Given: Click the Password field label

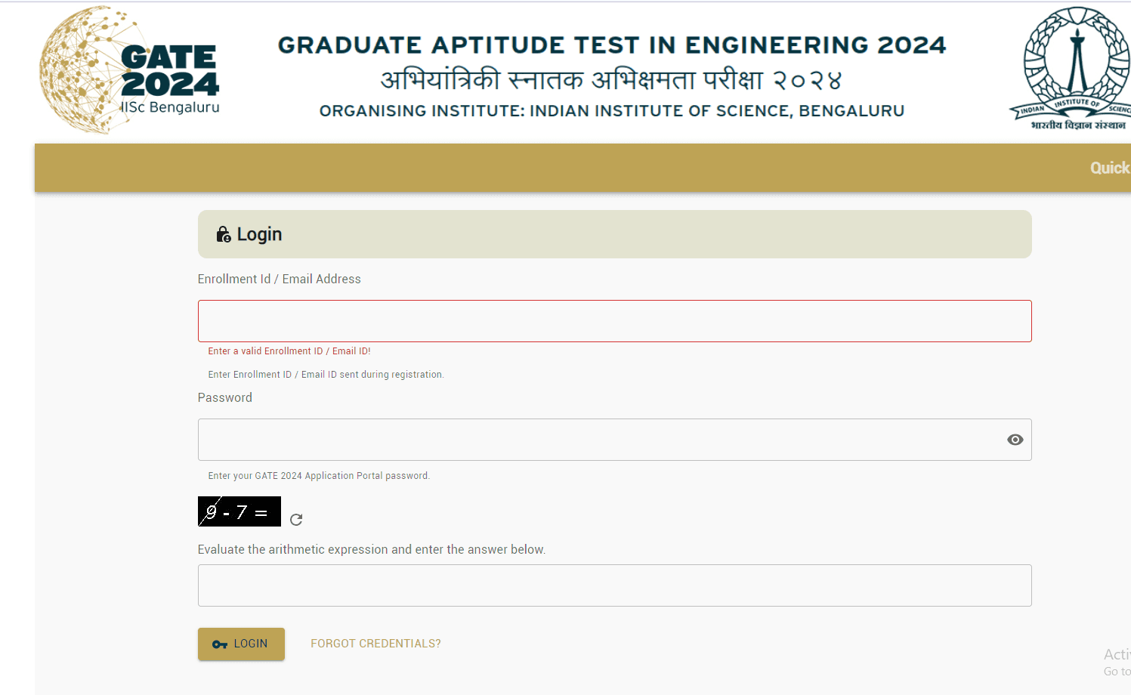Looking at the screenshot, I should 224,397.
